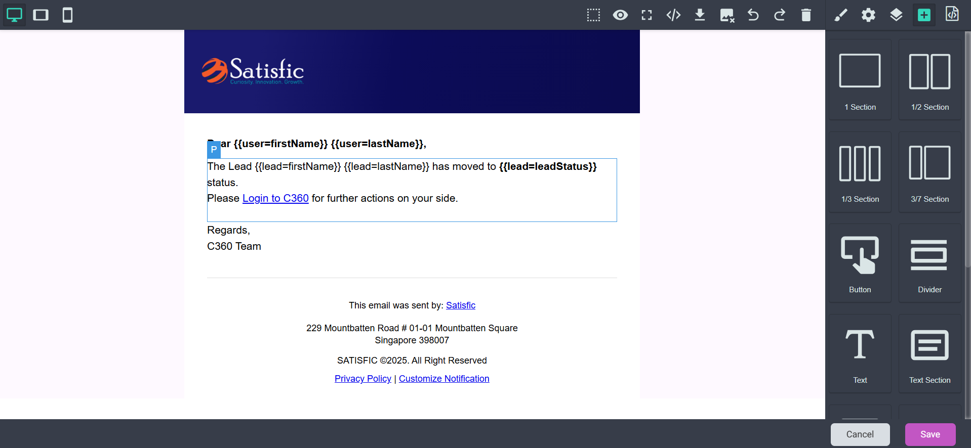Screen dimensions: 971x448
Task: Pick the Button block
Action: click(860, 263)
